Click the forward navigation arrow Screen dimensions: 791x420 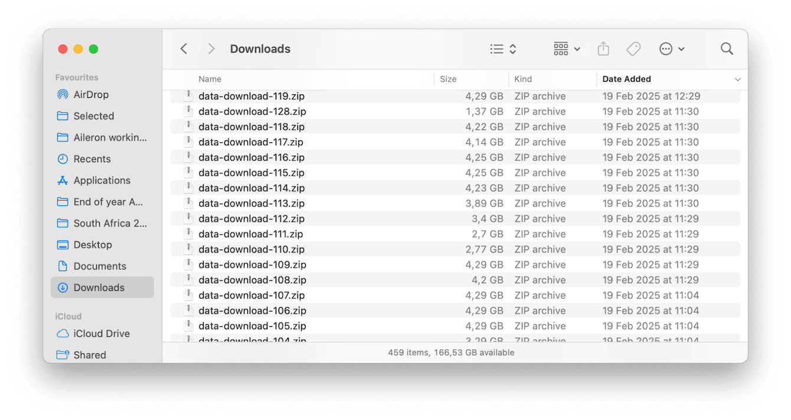coord(211,49)
